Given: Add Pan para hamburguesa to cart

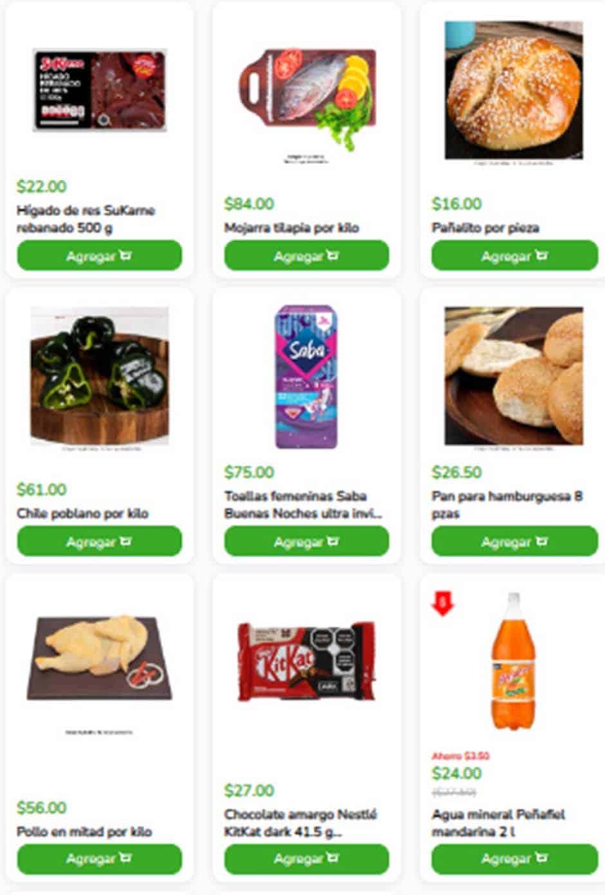Looking at the screenshot, I should pos(514,541).
